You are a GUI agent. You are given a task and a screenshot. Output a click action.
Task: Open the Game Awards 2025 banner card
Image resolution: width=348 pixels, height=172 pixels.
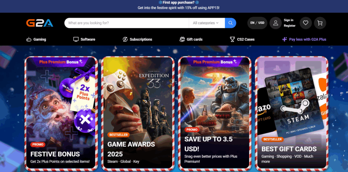click(x=138, y=114)
